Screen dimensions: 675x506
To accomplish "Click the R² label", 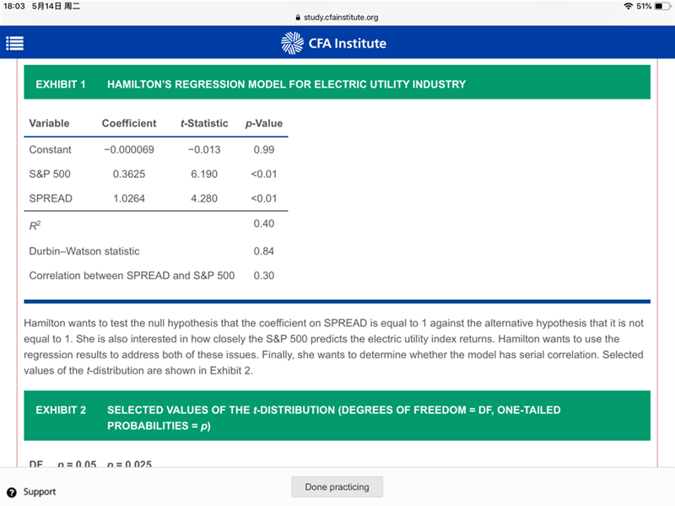I will (35, 225).
